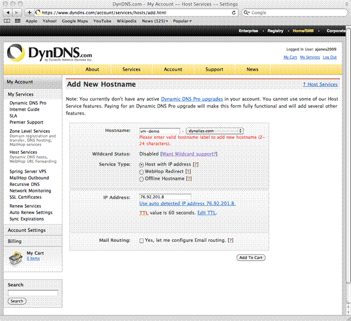Screen dimensions: 351x321
Task: Click the DynDNS.com logo
Action: coord(50,53)
